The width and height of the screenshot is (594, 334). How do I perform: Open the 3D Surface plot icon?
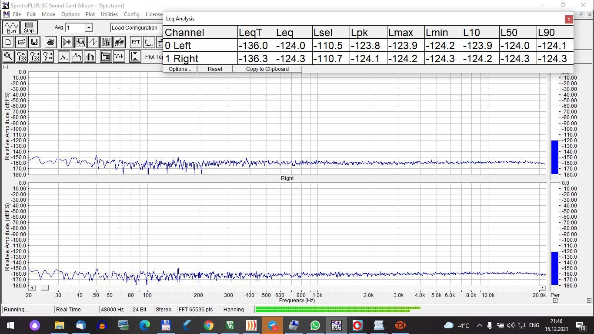[x=119, y=42]
